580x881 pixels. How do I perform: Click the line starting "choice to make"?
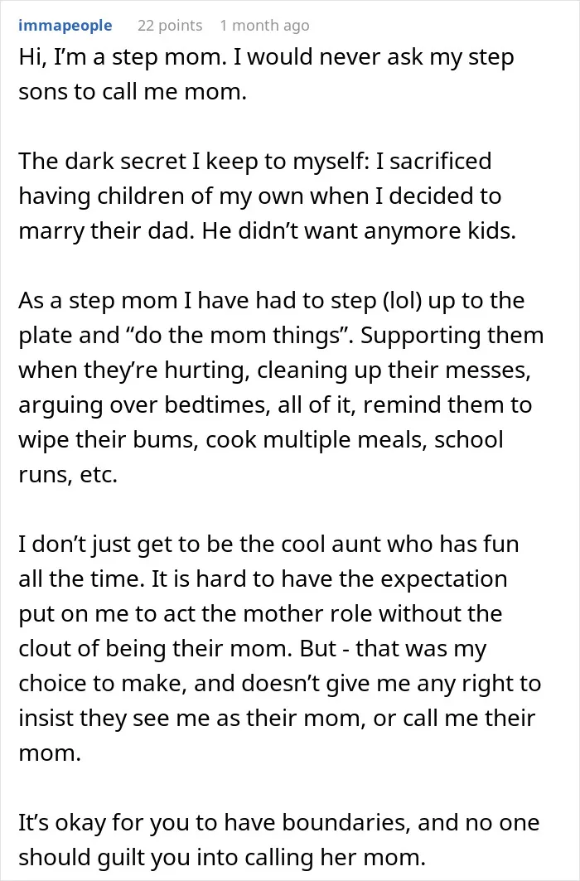point(279,684)
